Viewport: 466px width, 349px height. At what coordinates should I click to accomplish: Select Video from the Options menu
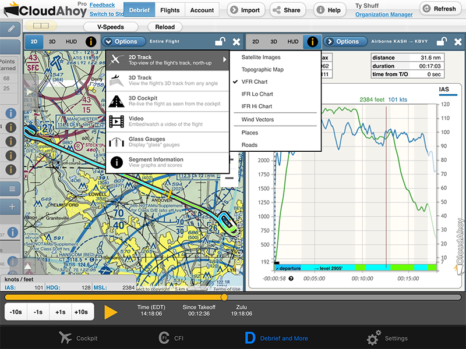coord(168,122)
